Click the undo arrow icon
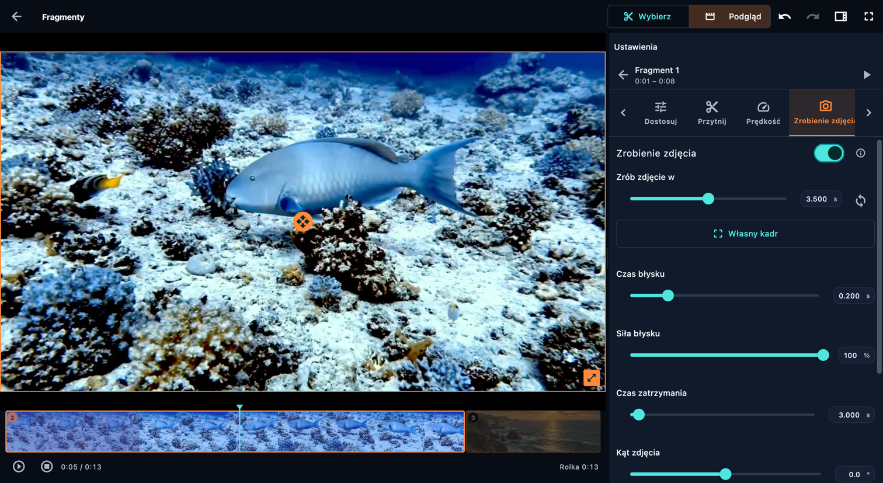 (784, 16)
